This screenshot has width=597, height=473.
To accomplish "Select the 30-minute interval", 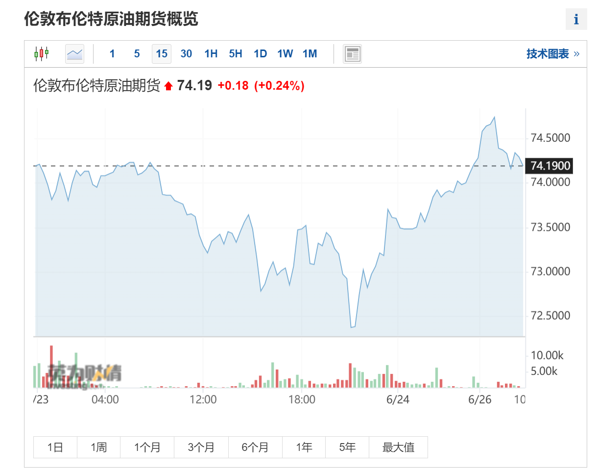I will click(x=186, y=53).
